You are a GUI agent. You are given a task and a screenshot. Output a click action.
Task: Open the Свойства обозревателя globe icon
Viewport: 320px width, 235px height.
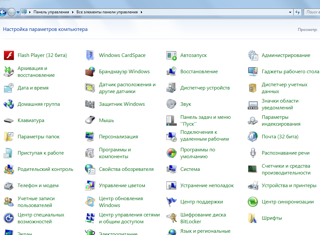90,169
